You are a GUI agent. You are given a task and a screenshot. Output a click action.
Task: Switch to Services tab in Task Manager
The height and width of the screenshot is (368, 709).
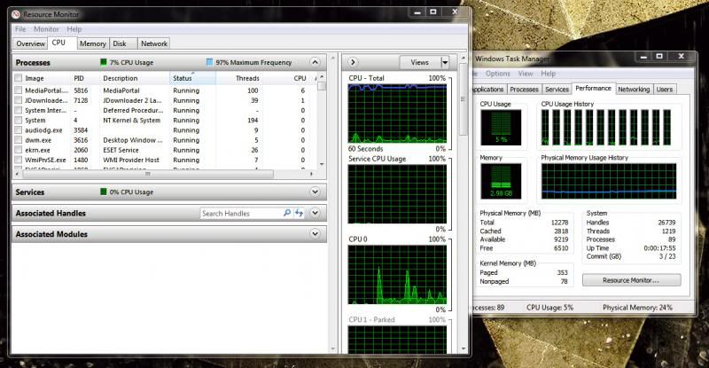click(557, 90)
